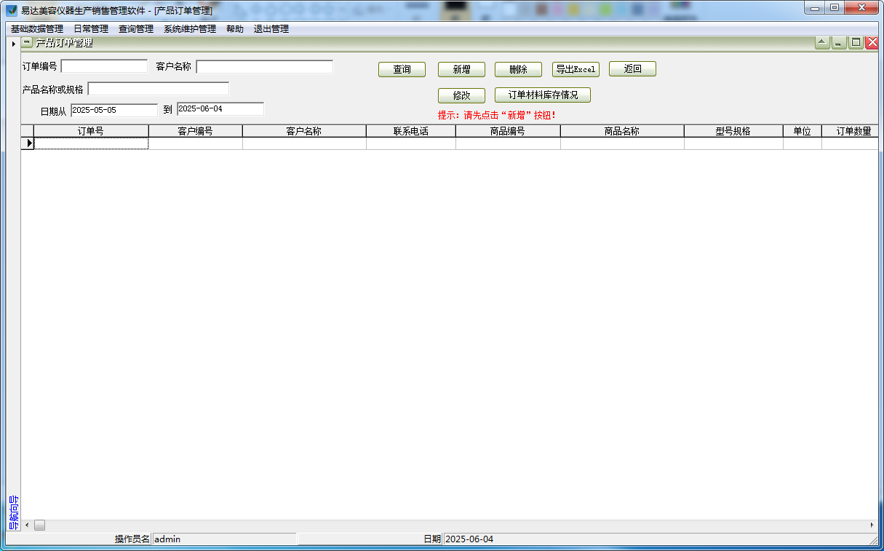Click the 返回 button
The height and width of the screenshot is (551, 884).
632,69
